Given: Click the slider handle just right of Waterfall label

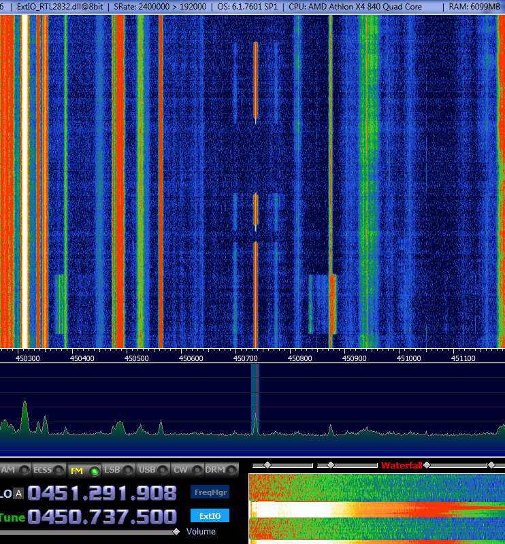Looking at the screenshot, I should point(427,465).
